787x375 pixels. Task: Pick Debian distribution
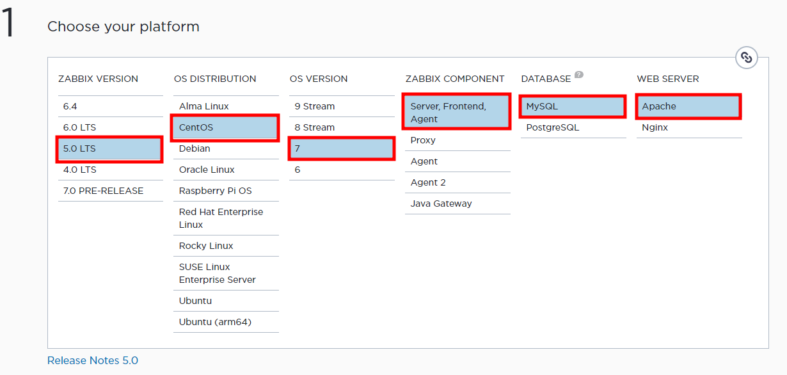[x=226, y=148]
